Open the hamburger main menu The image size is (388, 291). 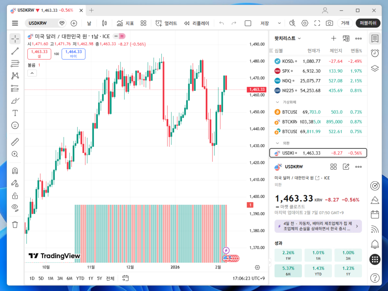[x=15, y=23]
